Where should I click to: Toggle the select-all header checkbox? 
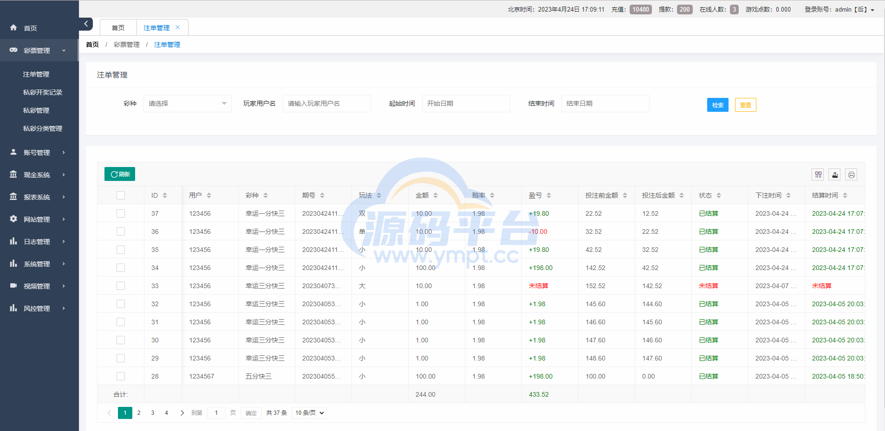121,195
